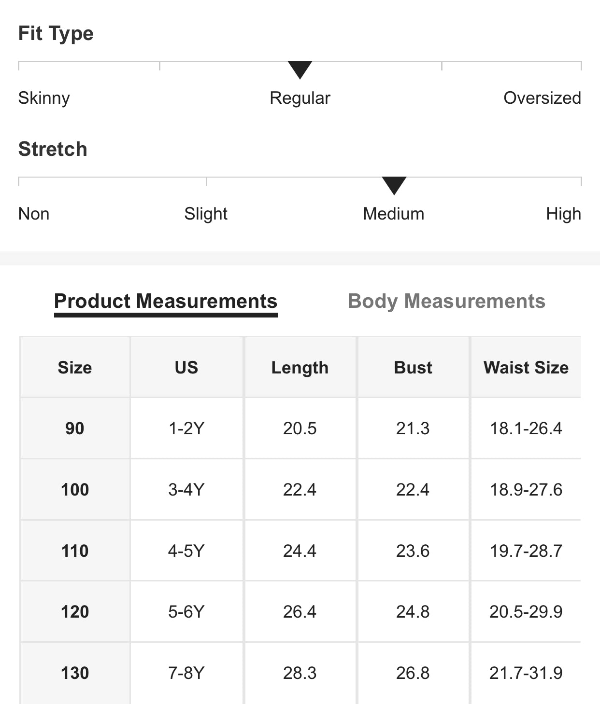Click the Waist Size column header
The image size is (600, 704).
pyautogui.click(x=526, y=368)
